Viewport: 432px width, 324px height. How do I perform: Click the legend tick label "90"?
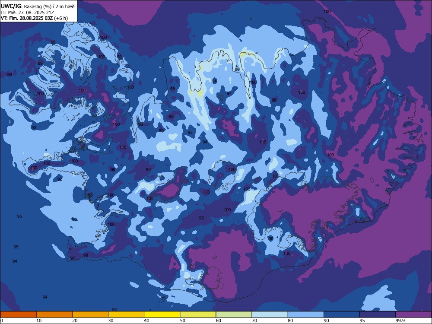326,321
